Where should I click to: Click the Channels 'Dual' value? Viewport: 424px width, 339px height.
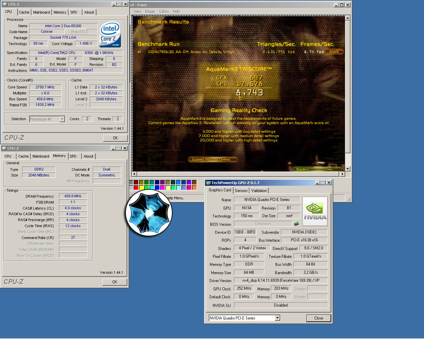[107, 169]
